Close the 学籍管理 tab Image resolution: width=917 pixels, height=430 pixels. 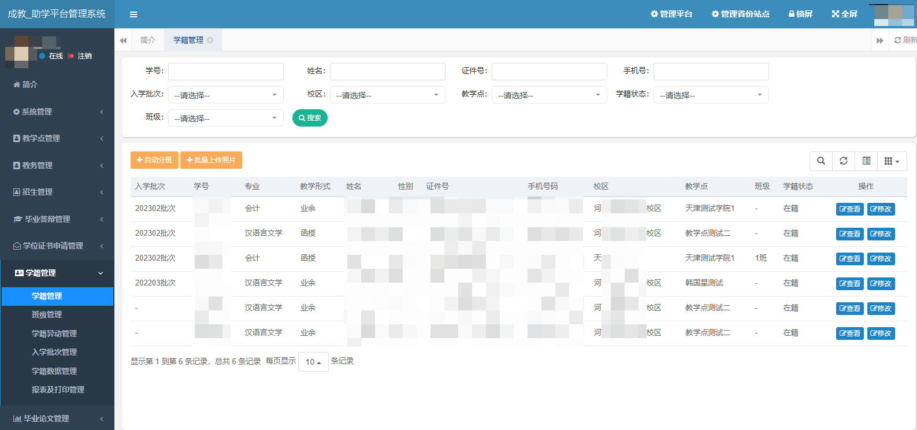(210, 40)
